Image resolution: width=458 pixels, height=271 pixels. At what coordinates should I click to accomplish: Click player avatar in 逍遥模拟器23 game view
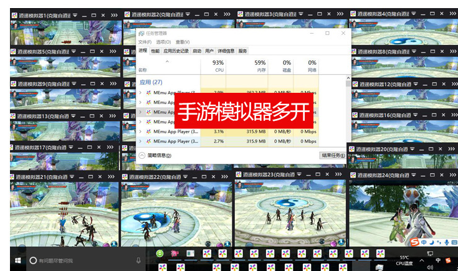(239, 184)
